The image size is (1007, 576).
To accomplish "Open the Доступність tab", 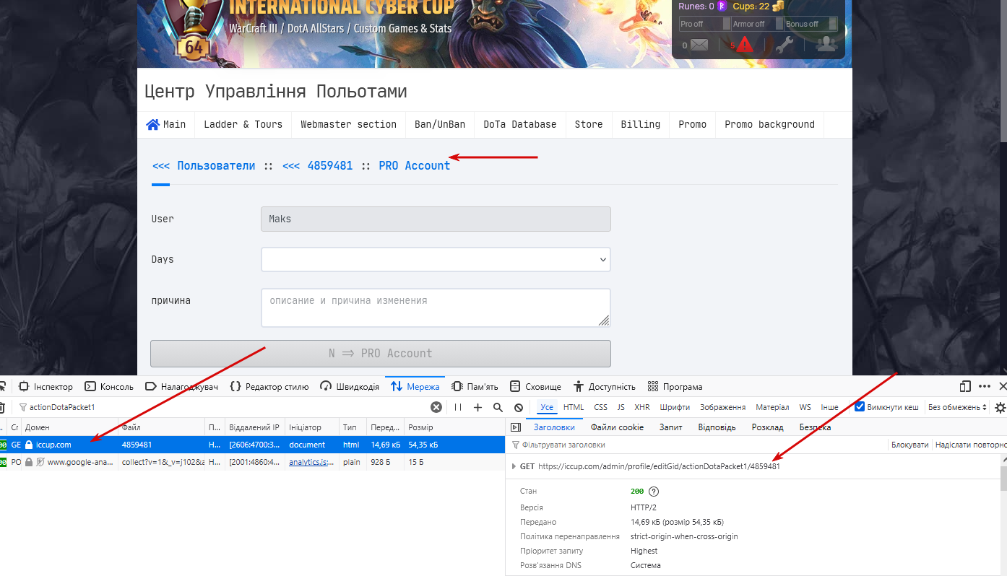I will [x=604, y=386].
